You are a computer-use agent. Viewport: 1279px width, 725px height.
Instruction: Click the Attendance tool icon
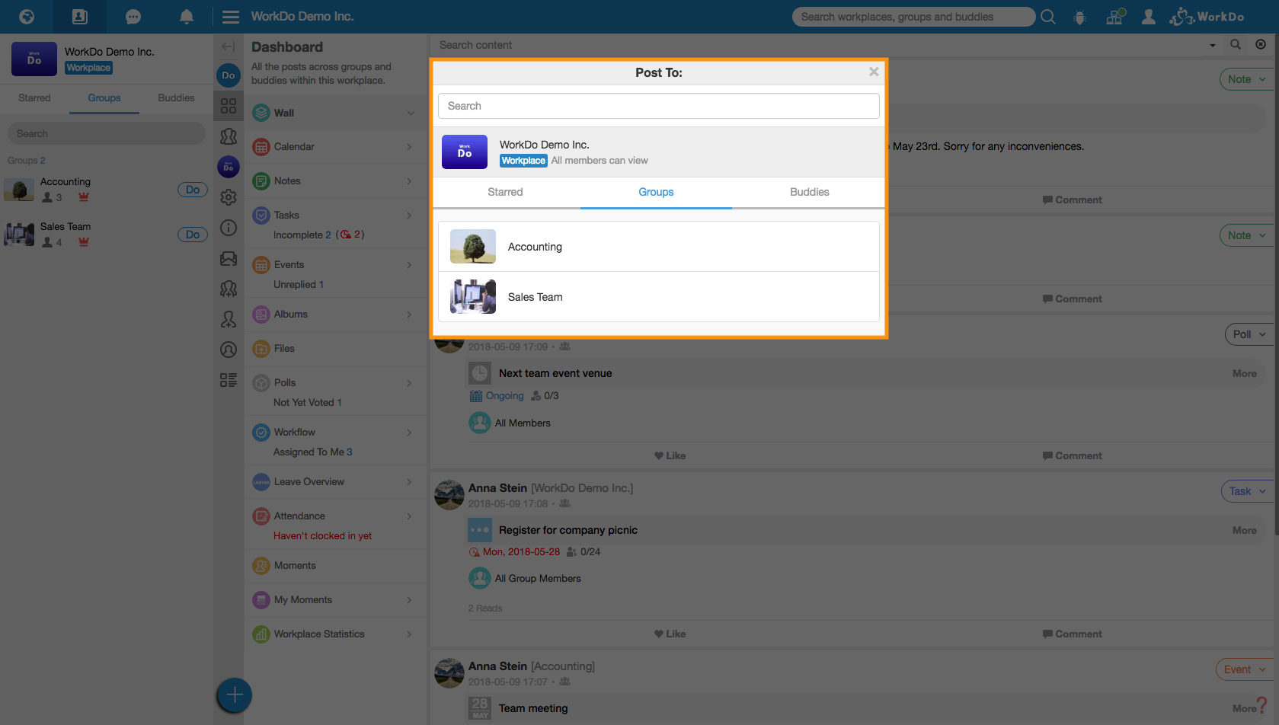pos(261,516)
